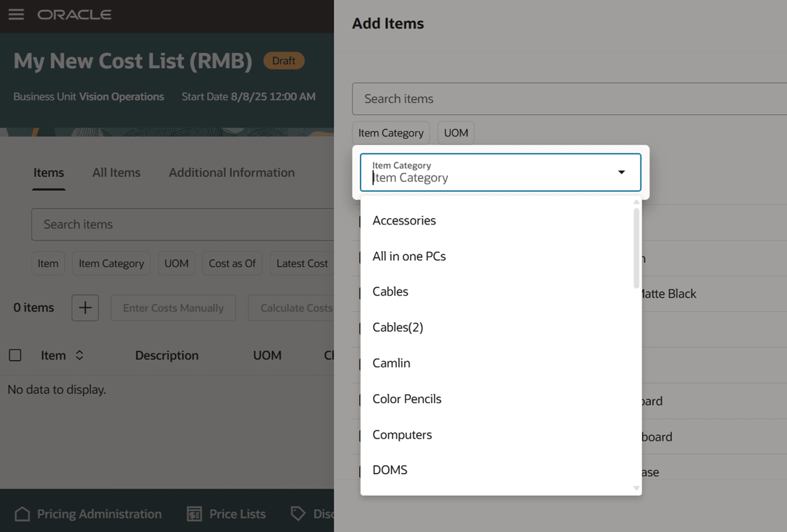Open Price Lists from the bottom bar
Image resolution: width=787 pixels, height=532 pixels.
[x=226, y=514]
